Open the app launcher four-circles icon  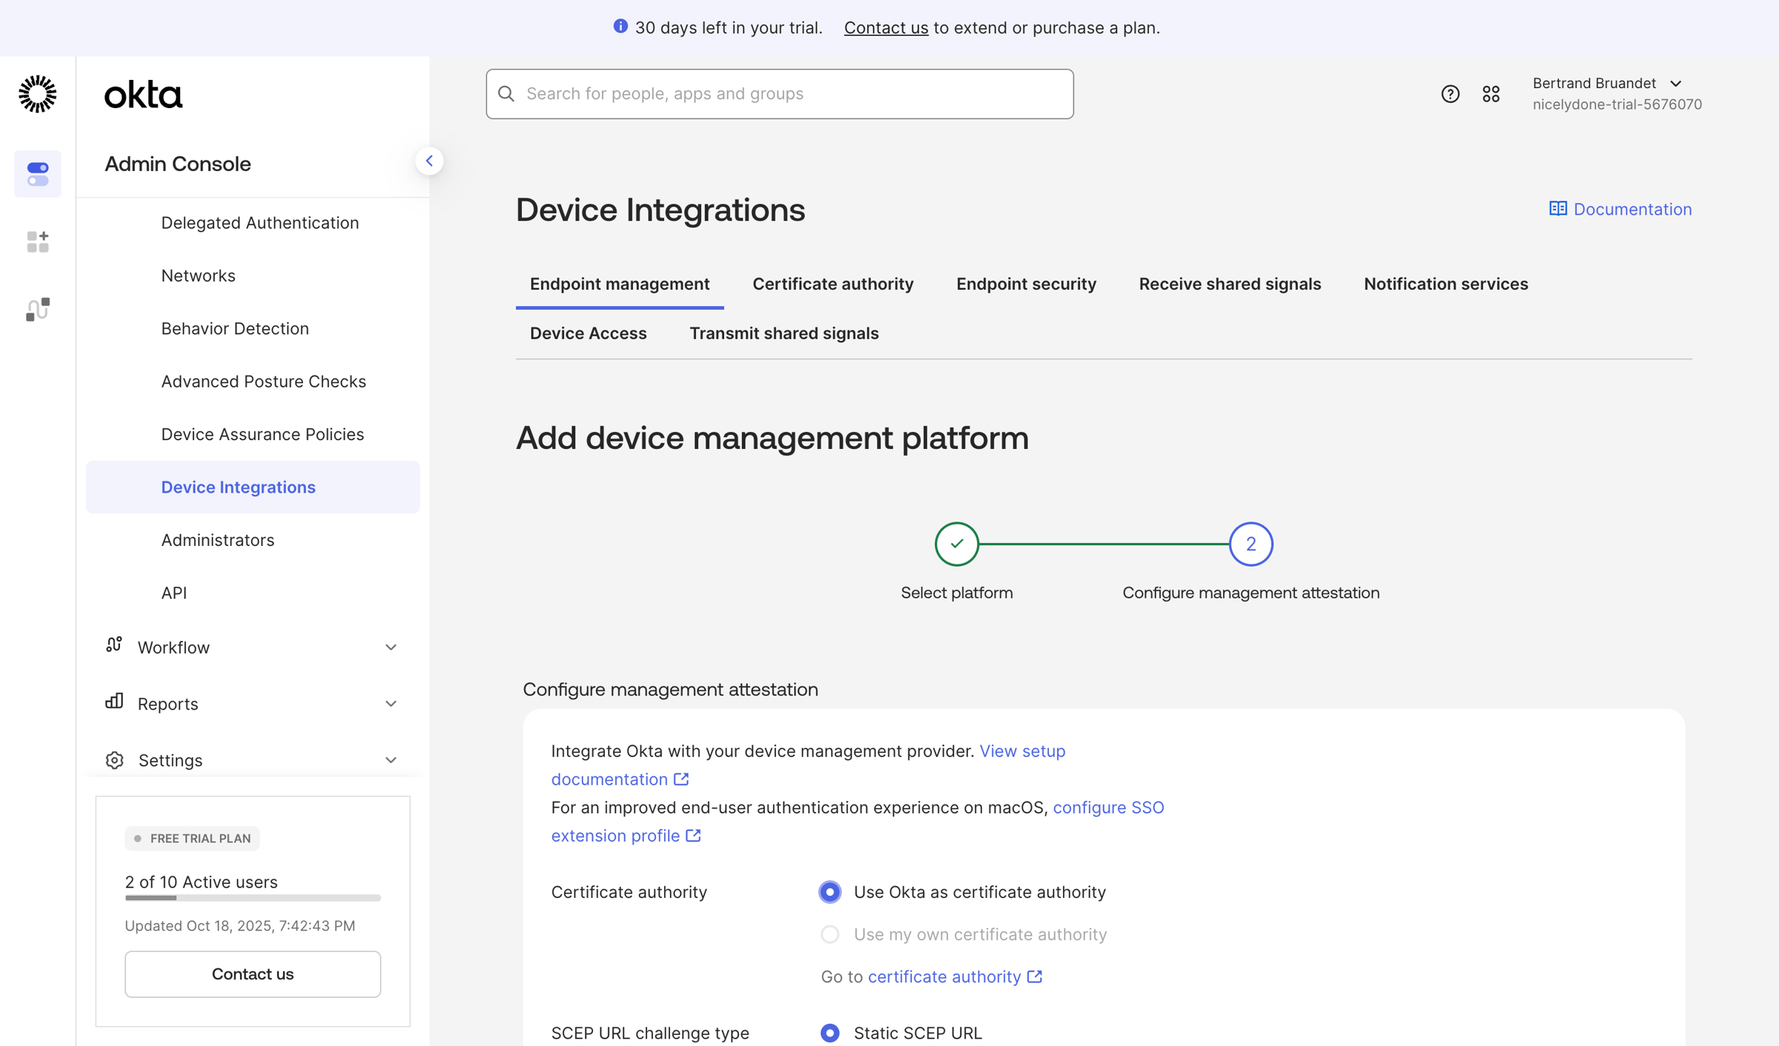(1491, 94)
